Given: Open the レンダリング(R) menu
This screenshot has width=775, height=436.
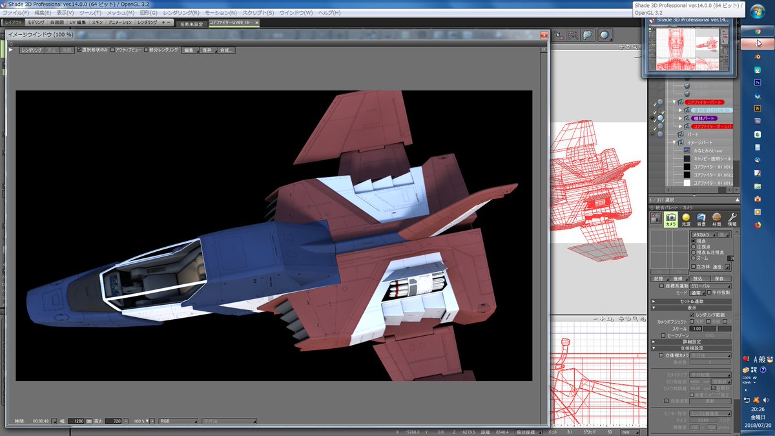Looking at the screenshot, I should (x=181, y=13).
